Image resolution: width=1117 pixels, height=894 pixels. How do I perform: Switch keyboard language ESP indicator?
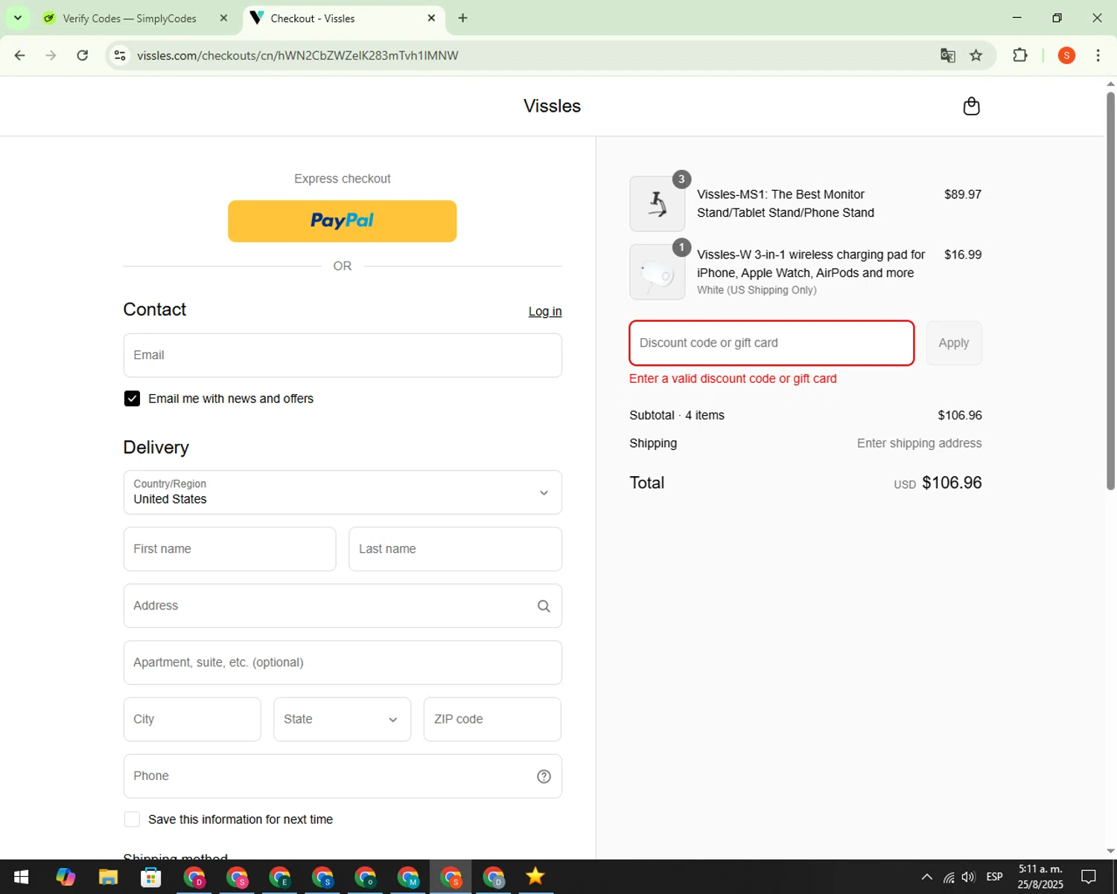[x=994, y=877]
